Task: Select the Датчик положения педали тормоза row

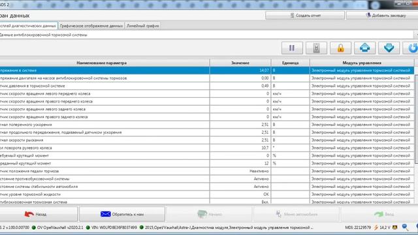Action: tap(207, 171)
